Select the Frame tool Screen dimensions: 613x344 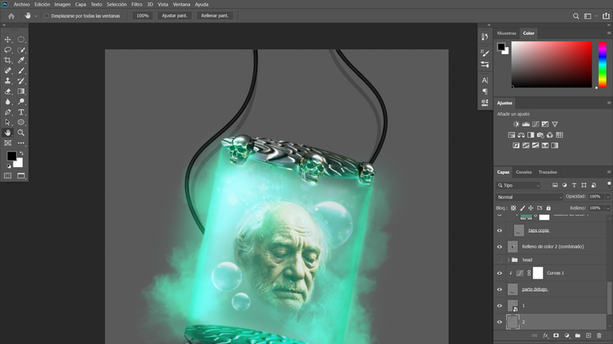(8, 143)
